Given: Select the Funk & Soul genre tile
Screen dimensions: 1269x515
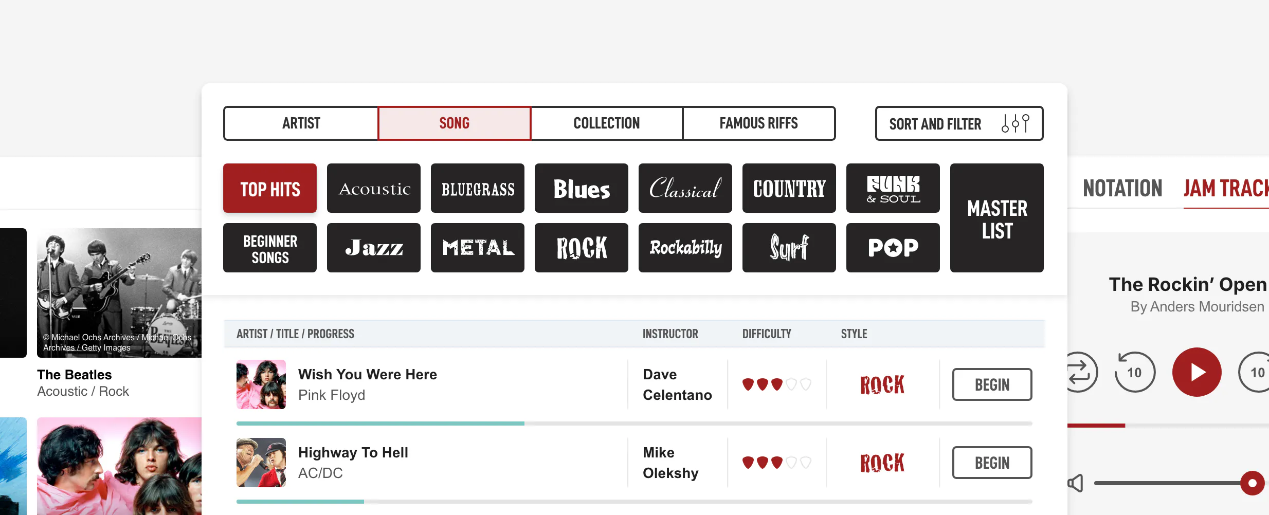Looking at the screenshot, I should coord(893,188).
